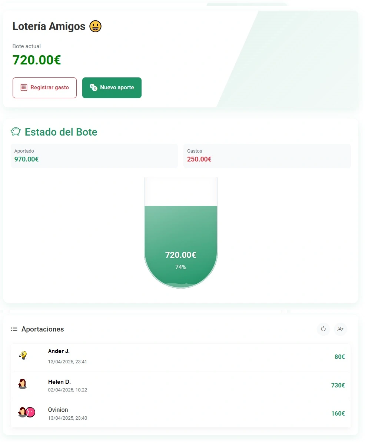The image size is (365, 443).
Task: Click the 74% jar fill indicator
Action: (x=181, y=267)
